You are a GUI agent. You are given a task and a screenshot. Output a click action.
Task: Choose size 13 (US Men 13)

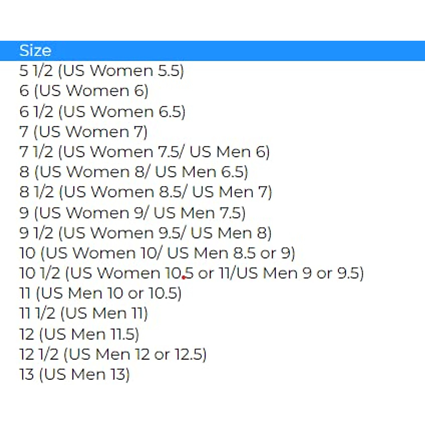coord(75,375)
